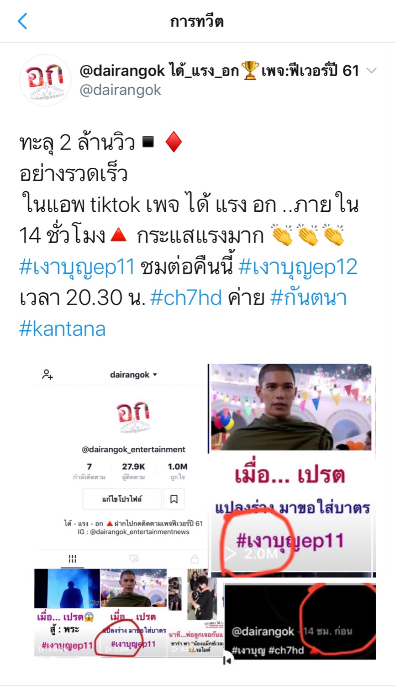Select the private lock tab

coord(195,558)
